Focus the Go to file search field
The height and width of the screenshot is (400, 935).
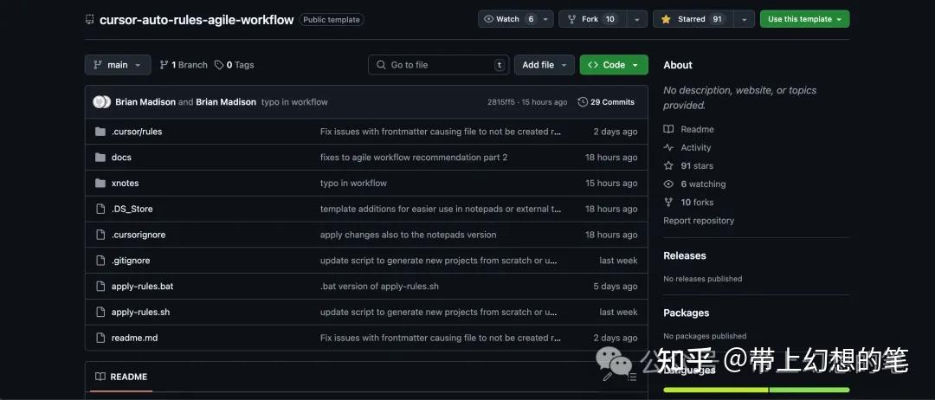tap(438, 65)
